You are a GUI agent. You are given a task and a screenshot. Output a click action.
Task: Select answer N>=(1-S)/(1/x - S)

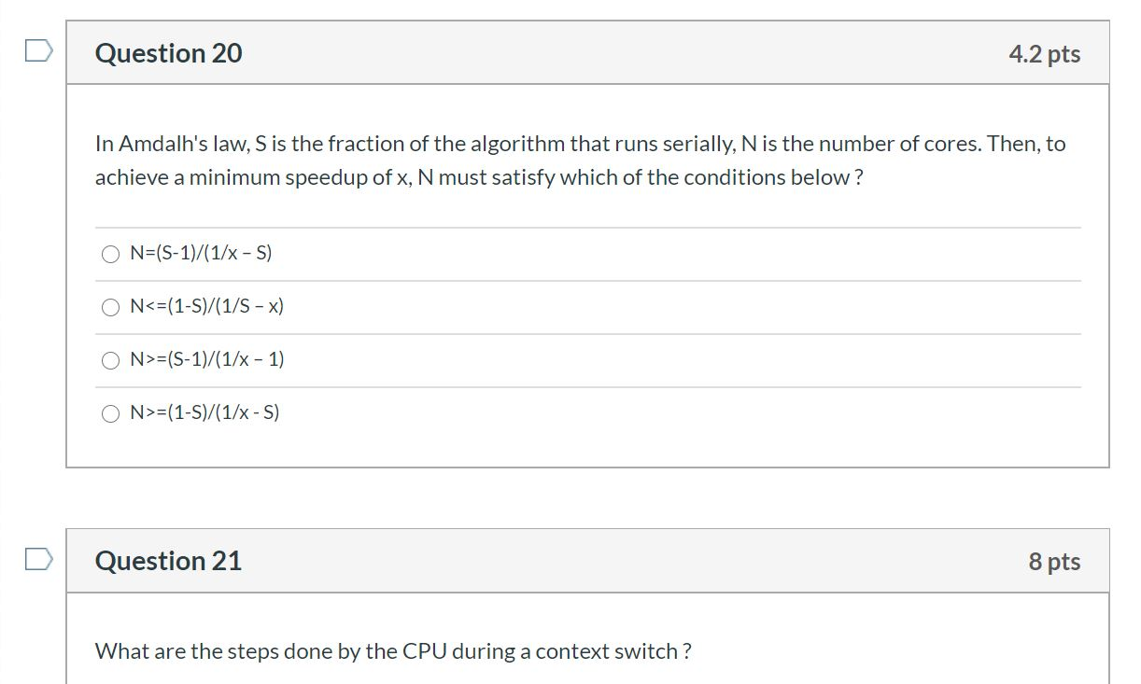tap(110, 412)
